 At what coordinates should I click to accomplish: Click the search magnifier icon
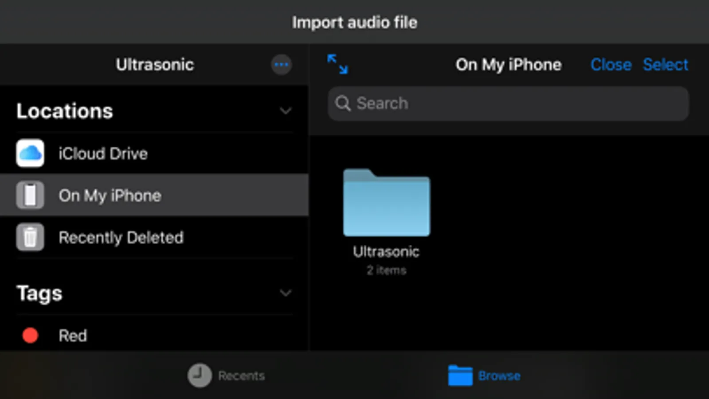click(x=343, y=103)
